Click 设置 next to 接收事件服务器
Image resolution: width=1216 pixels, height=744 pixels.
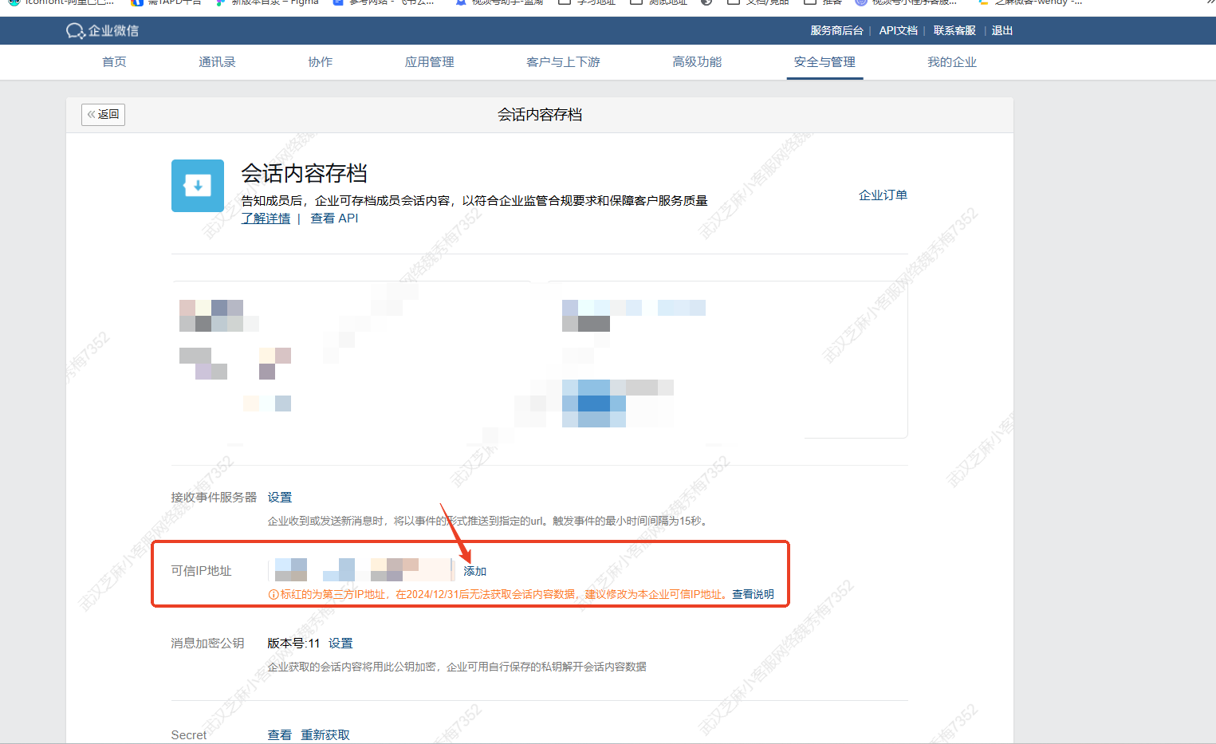pos(280,497)
